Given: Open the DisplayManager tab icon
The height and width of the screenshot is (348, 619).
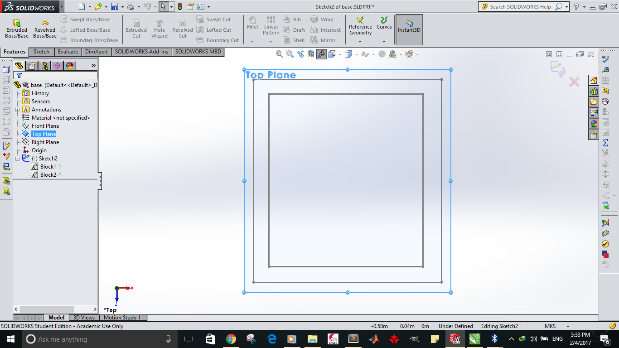Looking at the screenshot, I should coord(69,66).
